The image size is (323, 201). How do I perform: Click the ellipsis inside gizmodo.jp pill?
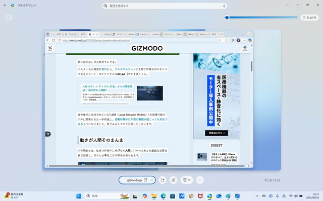click(x=151, y=179)
